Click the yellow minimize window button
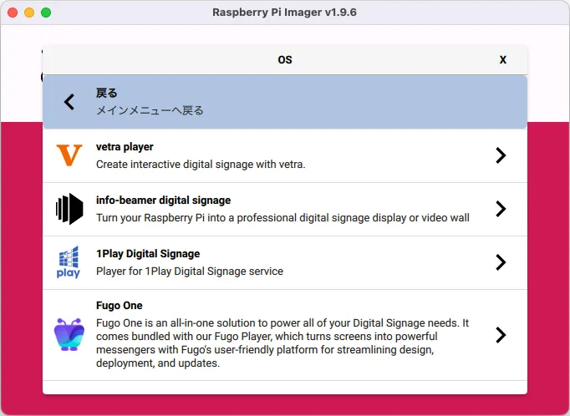The image size is (570, 416). [x=29, y=13]
